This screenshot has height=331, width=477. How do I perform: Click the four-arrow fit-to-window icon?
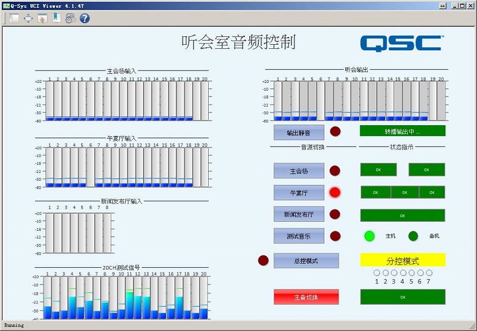[x=28, y=18]
